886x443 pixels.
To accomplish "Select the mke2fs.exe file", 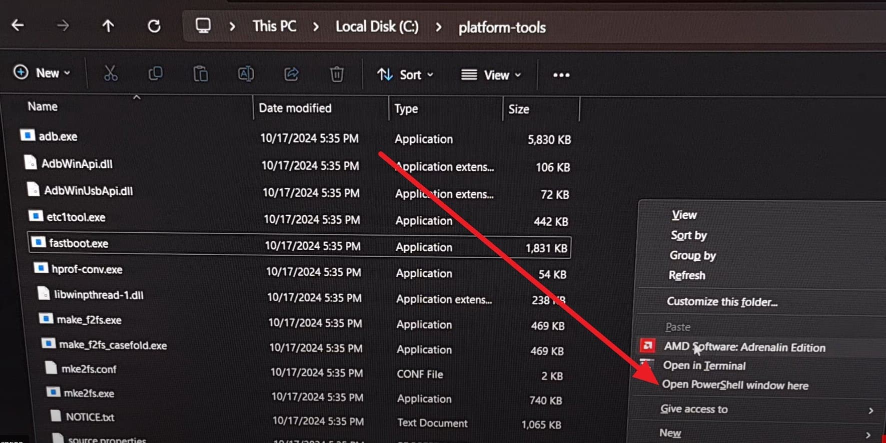I will tap(89, 394).
